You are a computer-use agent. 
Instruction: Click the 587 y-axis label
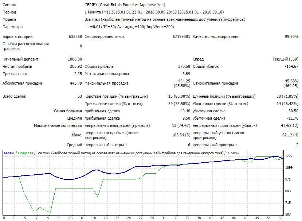click(288, 214)
